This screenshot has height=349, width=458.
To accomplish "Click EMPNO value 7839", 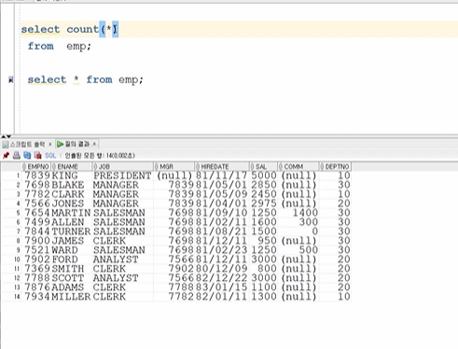I will click(37, 175).
